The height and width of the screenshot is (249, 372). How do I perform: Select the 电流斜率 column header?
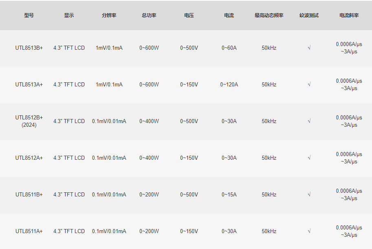point(349,15)
